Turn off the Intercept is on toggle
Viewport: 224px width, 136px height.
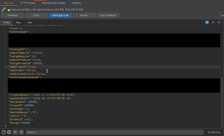coord(60,15)
